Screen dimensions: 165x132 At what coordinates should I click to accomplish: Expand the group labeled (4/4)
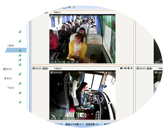tap(11, 46)
